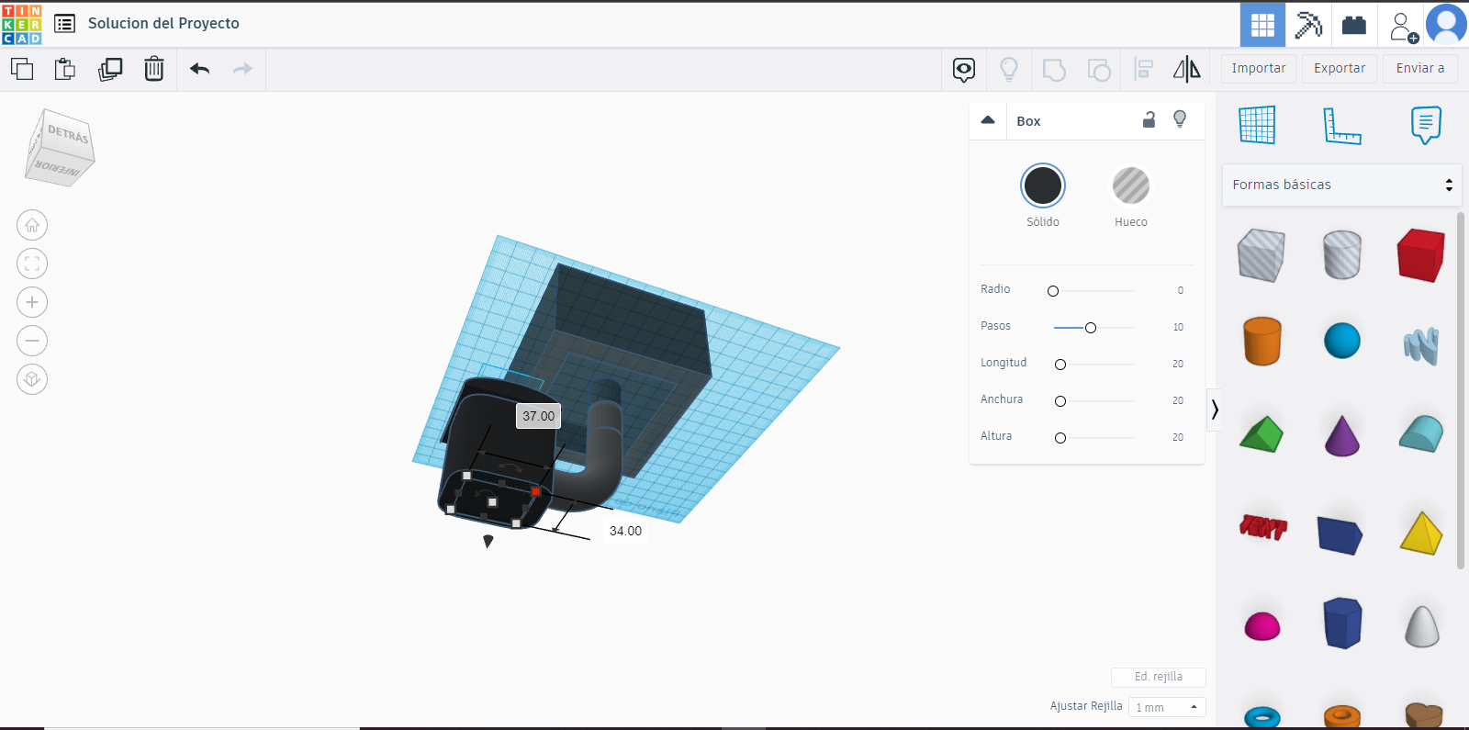Image resolution: width=1469 pixels, height=730 pixels.
Task: Click the Show all lightbulb toolbar icon
Action: tap(1009, 70)
